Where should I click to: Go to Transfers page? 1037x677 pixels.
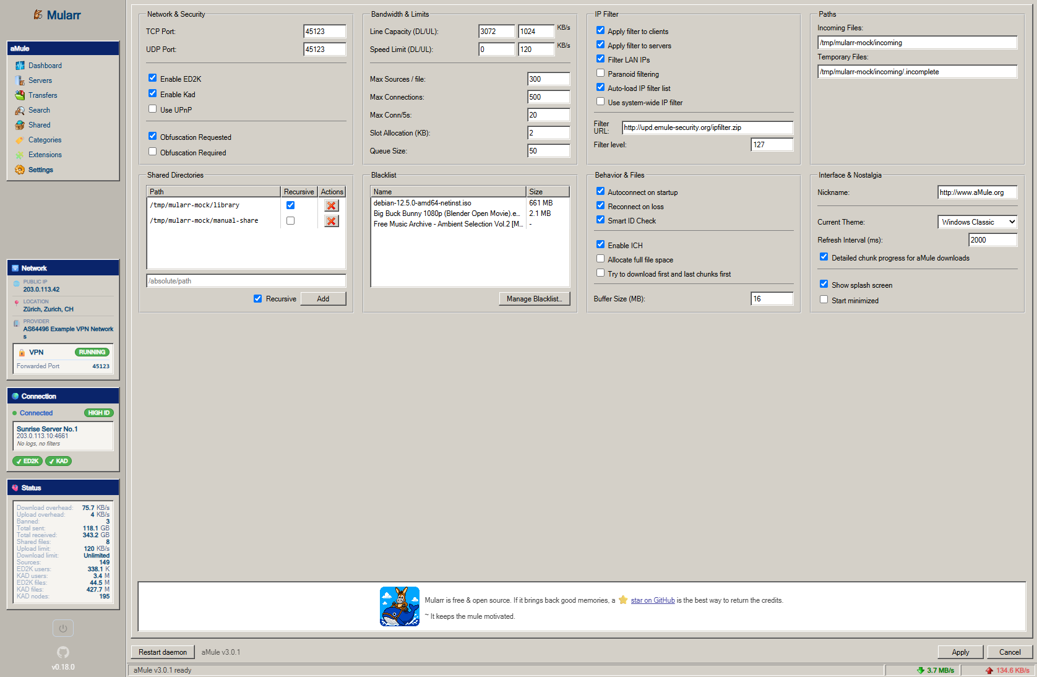(43, 95)
